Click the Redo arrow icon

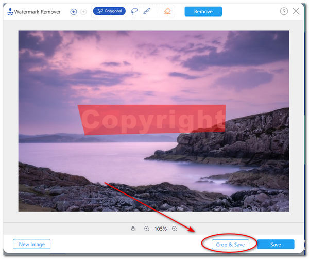[82, 11]
